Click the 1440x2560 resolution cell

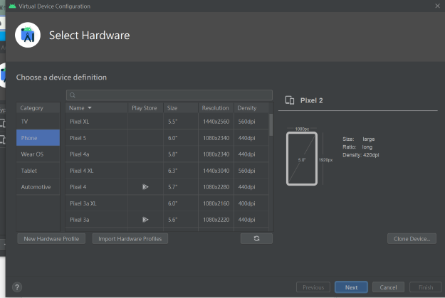[216, 122]
